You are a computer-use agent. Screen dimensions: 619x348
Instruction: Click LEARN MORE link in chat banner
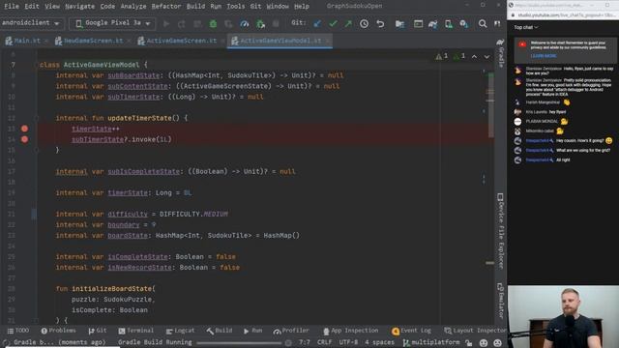coord(544,56)
